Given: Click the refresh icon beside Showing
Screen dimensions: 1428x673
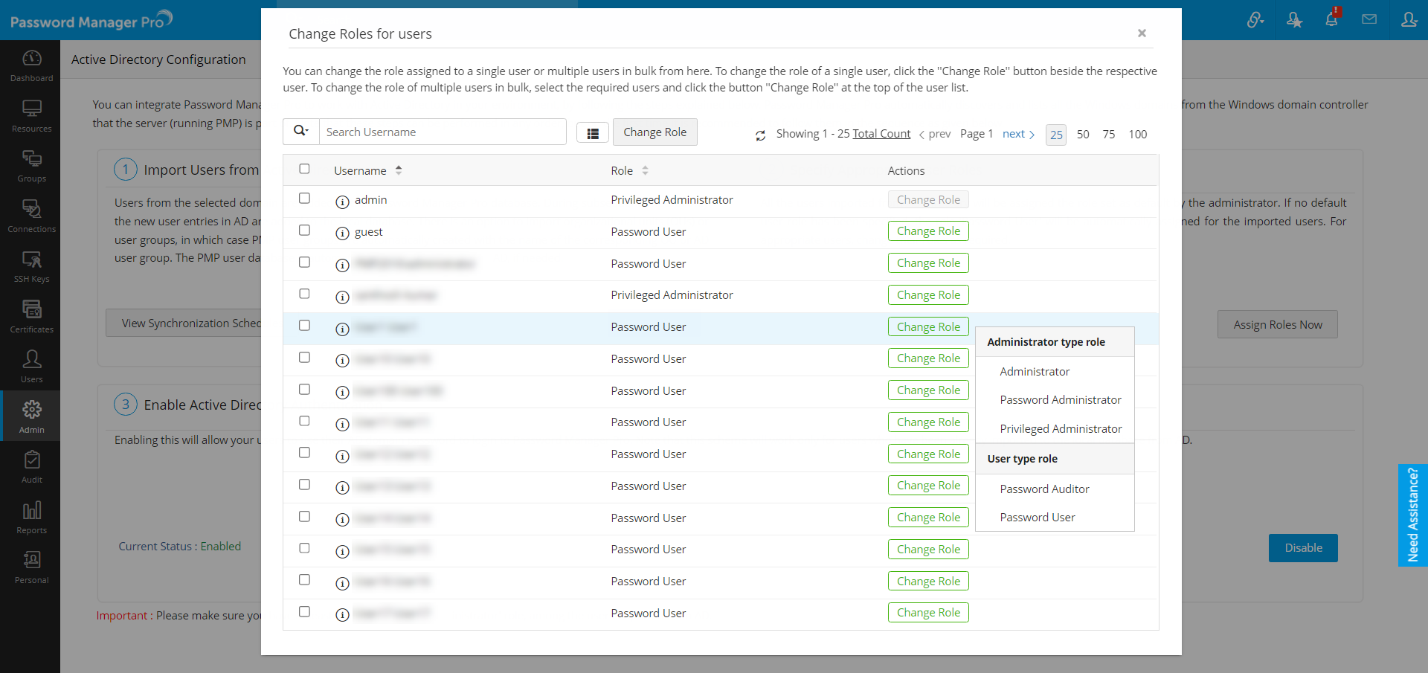Looking at the screenshot, I should [760, 135].
